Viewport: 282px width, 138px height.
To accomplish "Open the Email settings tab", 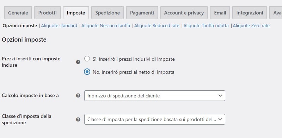I will pyautogui.click(x=220, y=13).
